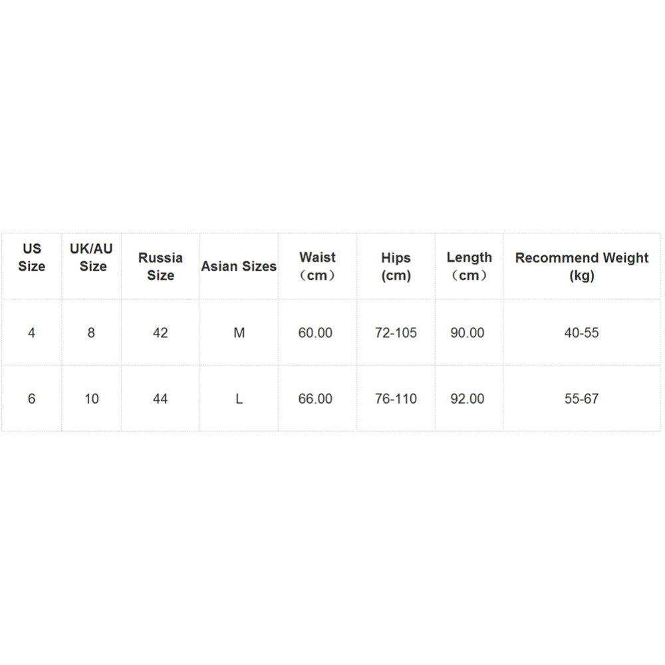This screenshot has width=665, height=665.
Task: Select the Asian Sizes header cell
Action: pos(239,266)
